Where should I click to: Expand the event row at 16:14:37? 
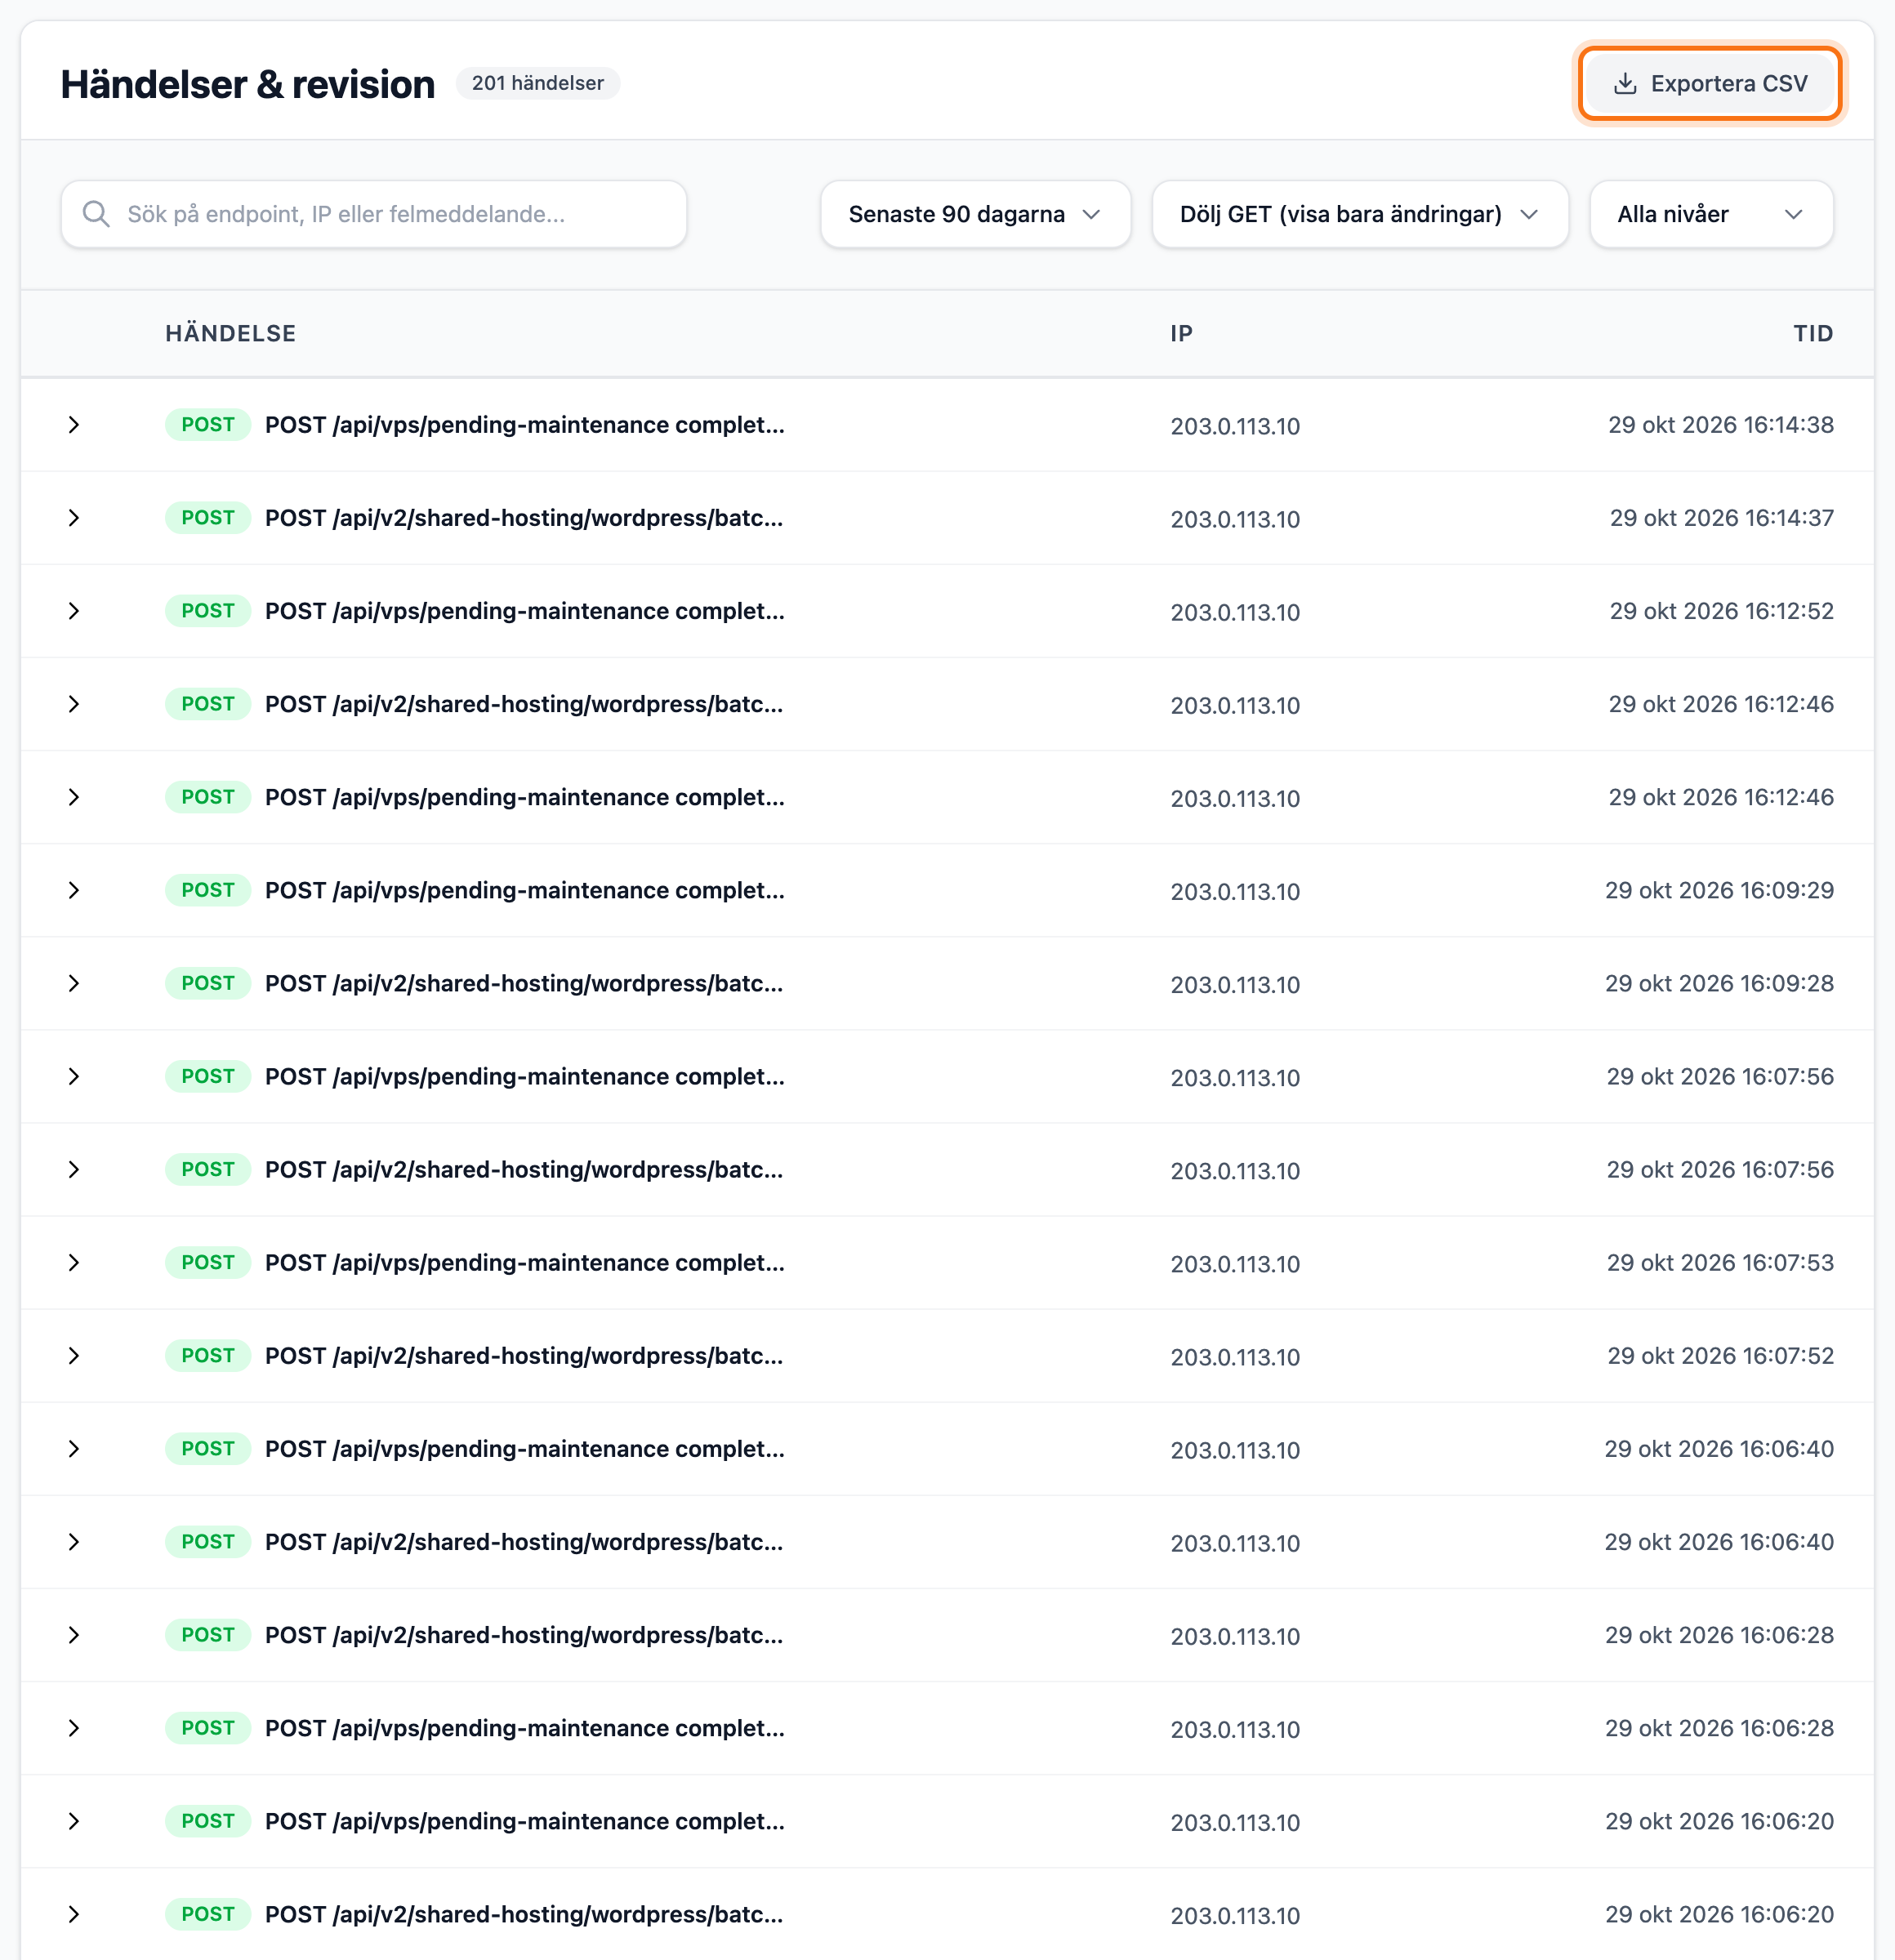tap(74, 518)
